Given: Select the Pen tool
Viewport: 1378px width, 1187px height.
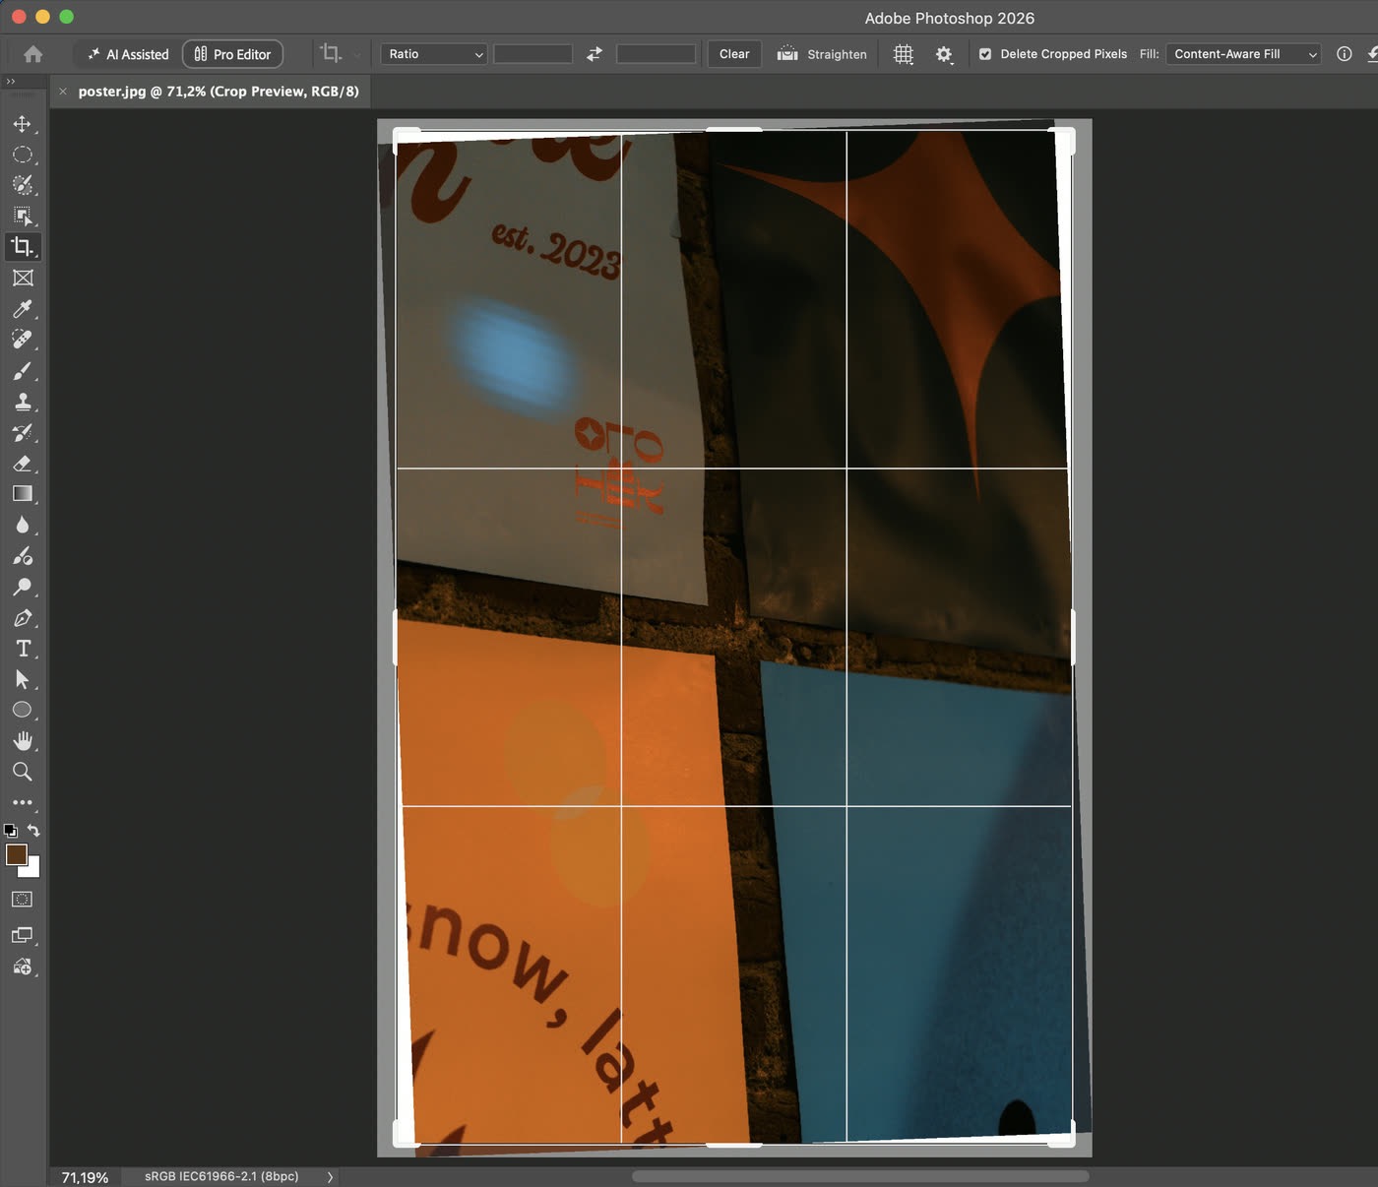Looking at the screenshot, I should (22, 618).
